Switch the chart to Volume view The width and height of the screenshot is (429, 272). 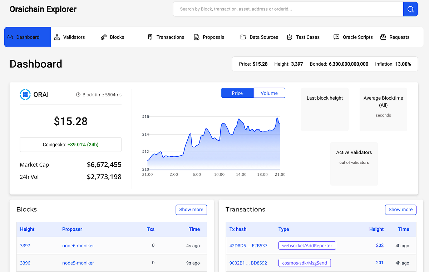point(269,93)
